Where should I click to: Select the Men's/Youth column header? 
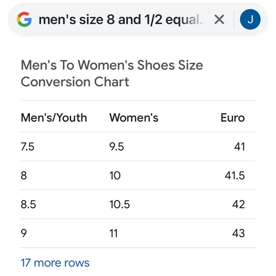click(54, 118)
